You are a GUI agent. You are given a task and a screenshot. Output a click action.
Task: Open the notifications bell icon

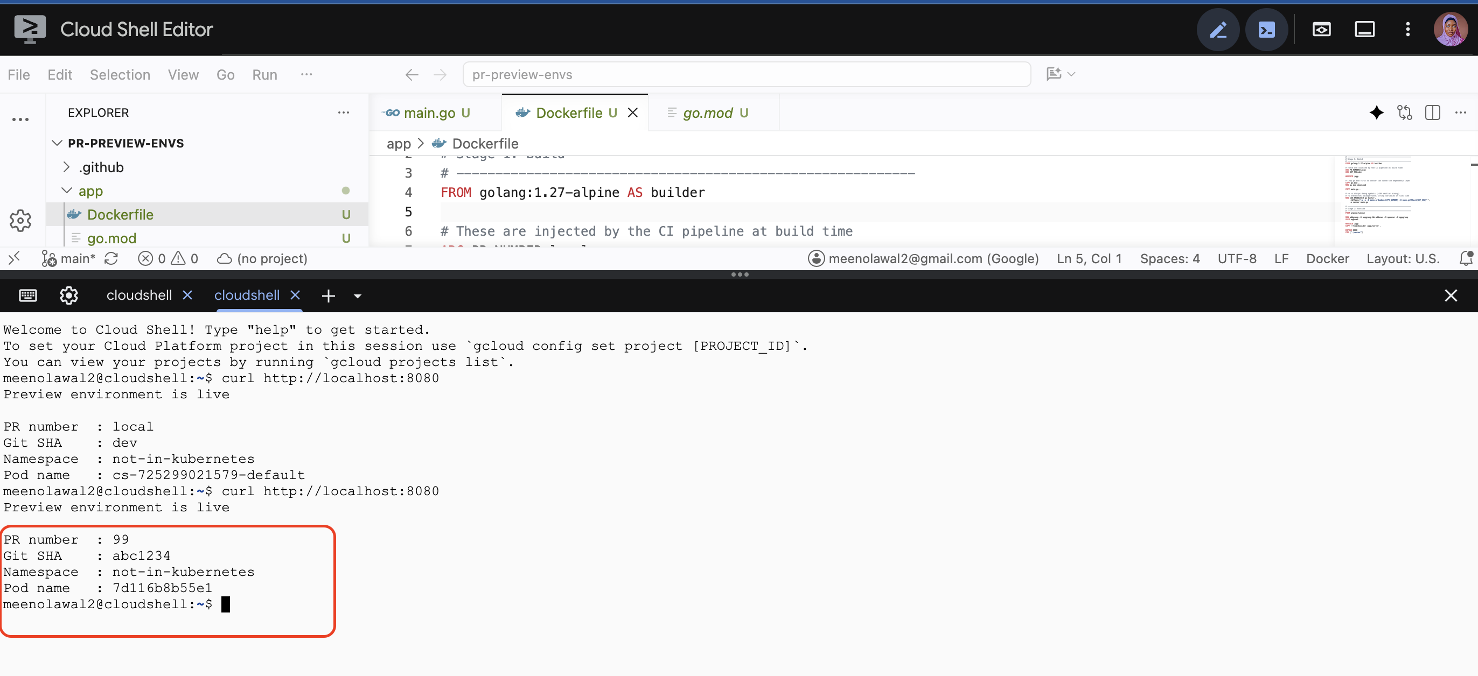click(1465, 258)
